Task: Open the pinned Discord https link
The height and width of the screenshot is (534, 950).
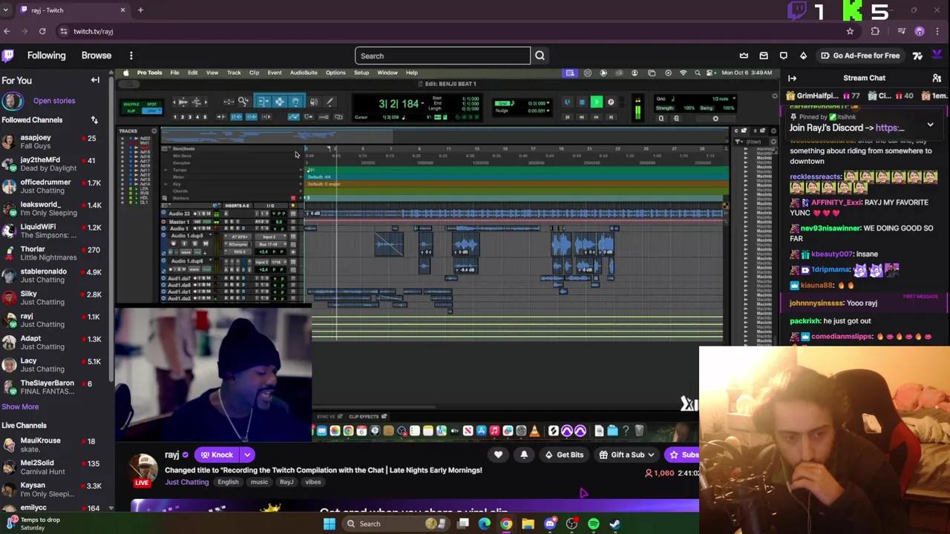Action: [x=889, y=128]
